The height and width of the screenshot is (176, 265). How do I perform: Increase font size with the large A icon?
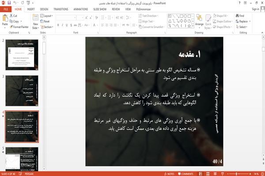pyautogui.click(x=87, y=17)
